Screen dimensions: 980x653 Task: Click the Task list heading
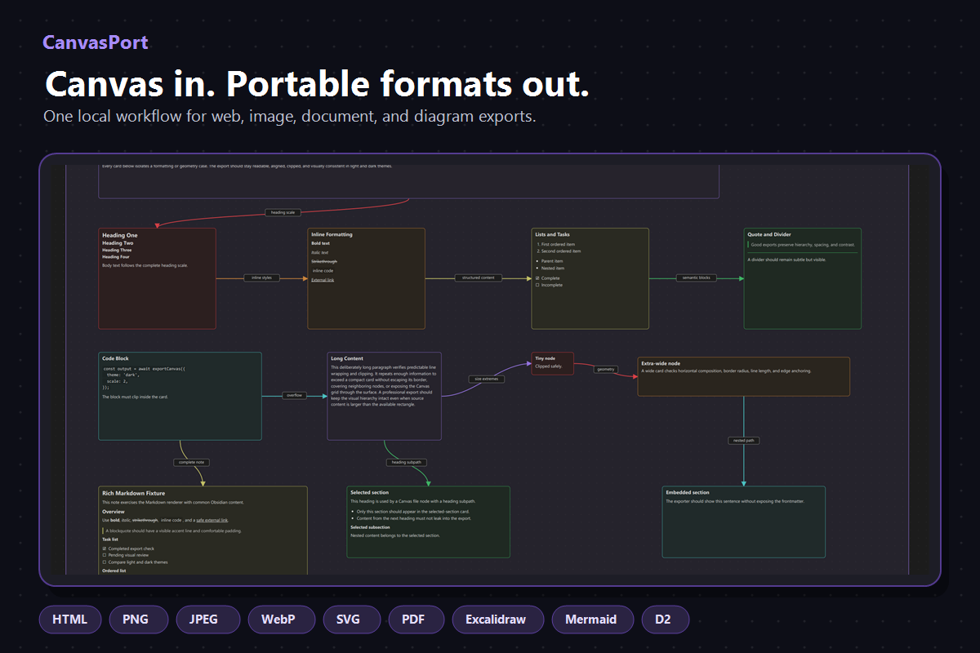click(x=112, y=540)
